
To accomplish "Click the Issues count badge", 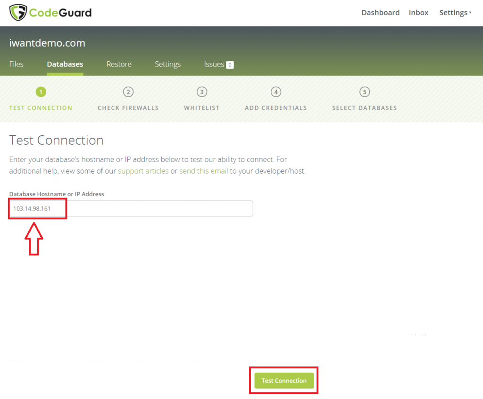I will [x=230, y=65].
